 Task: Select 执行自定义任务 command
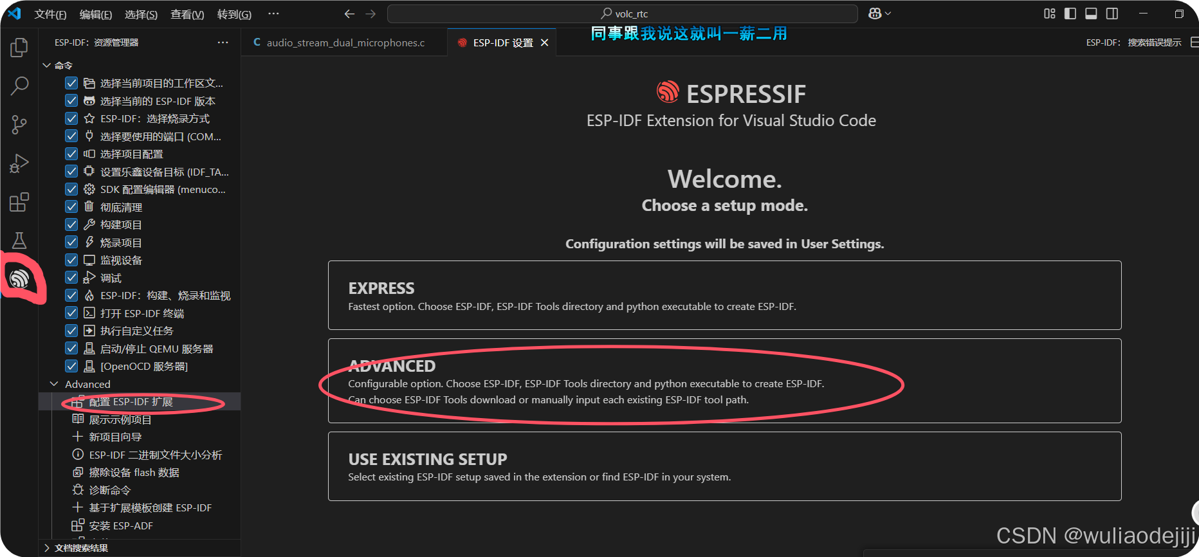136,331
